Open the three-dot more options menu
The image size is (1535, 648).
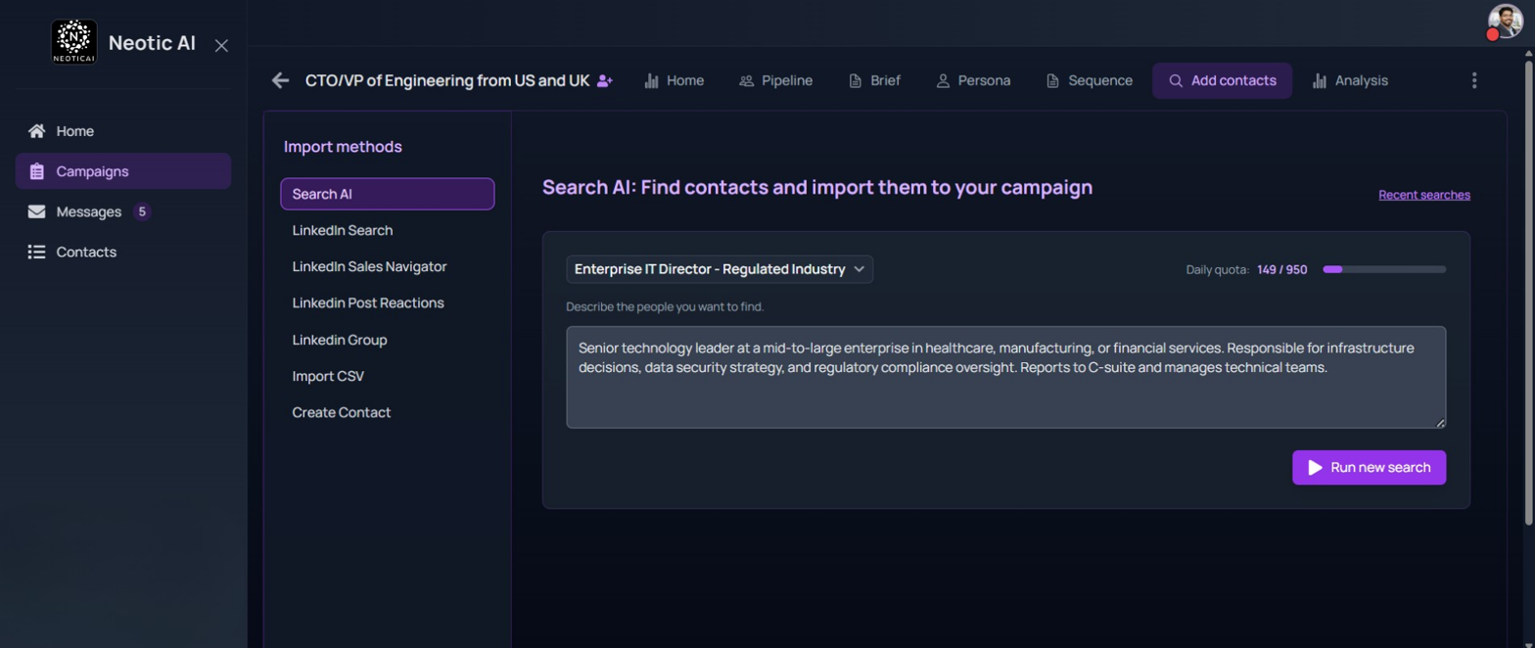pos(1474,80)
